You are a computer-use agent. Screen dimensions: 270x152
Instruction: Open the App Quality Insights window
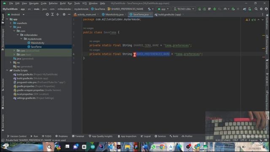pos(100,136)
